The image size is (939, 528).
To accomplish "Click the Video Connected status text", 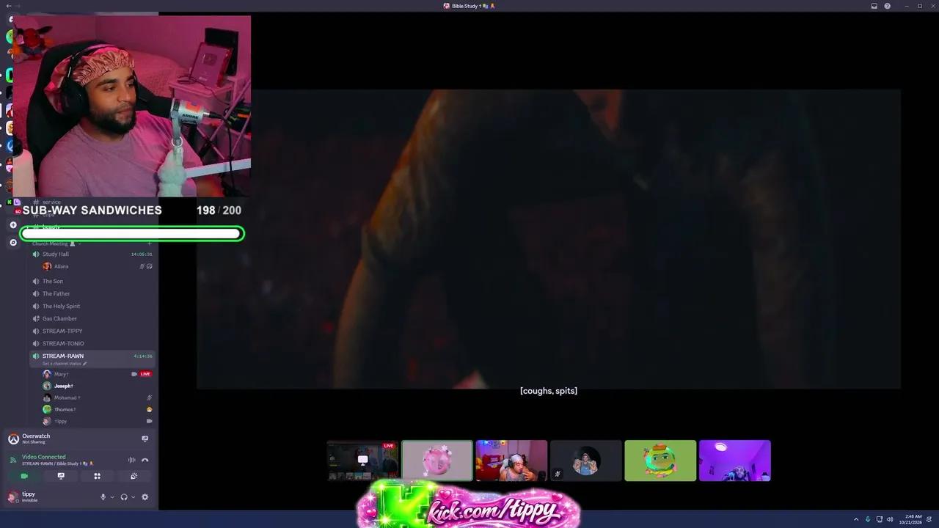I will (43, 457).
